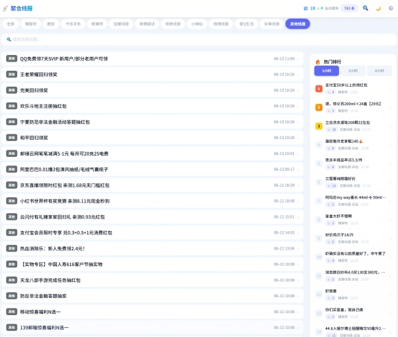
Task: Select the active 其他线报 tab
Action: 297,24
